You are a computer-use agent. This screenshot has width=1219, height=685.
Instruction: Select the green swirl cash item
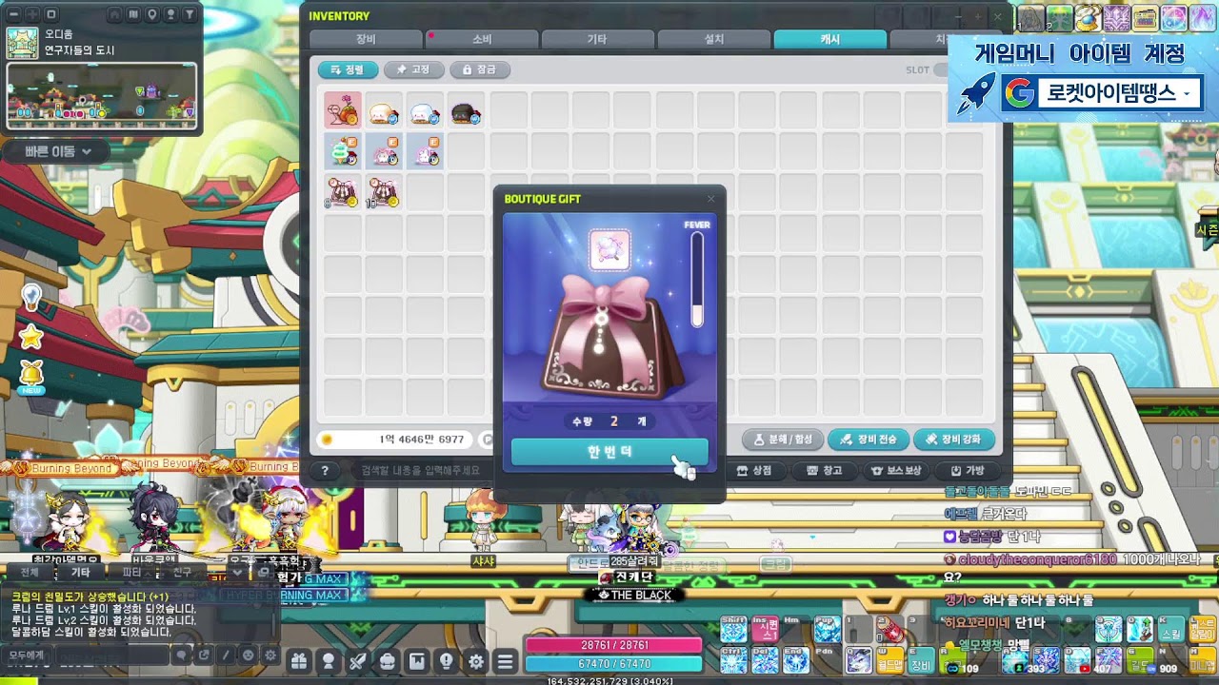(x=343, y=151)
